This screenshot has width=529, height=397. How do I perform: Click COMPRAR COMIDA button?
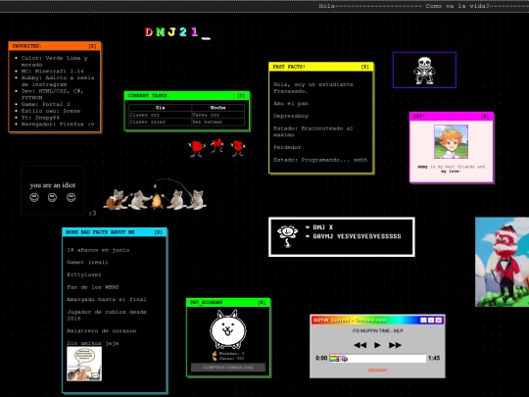pos(228,368)
